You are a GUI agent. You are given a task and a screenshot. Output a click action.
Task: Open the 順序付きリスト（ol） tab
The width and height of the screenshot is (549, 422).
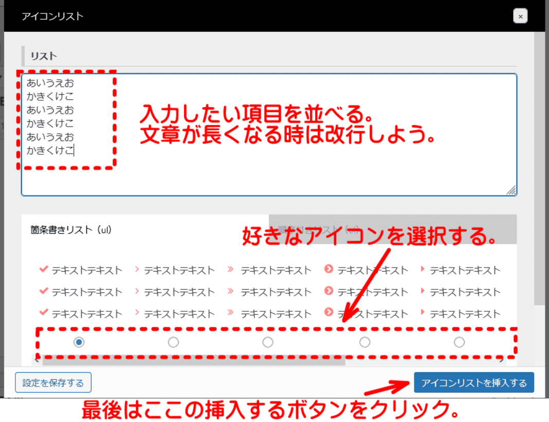tap(319, 229)
